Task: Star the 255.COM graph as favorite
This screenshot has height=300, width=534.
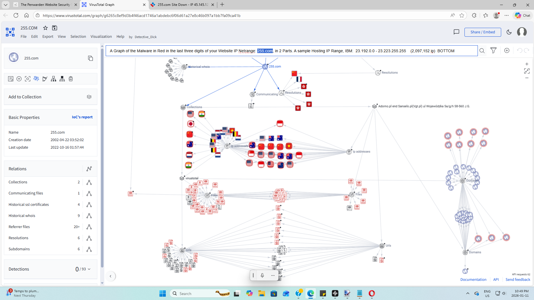Action: click(45, 28)
